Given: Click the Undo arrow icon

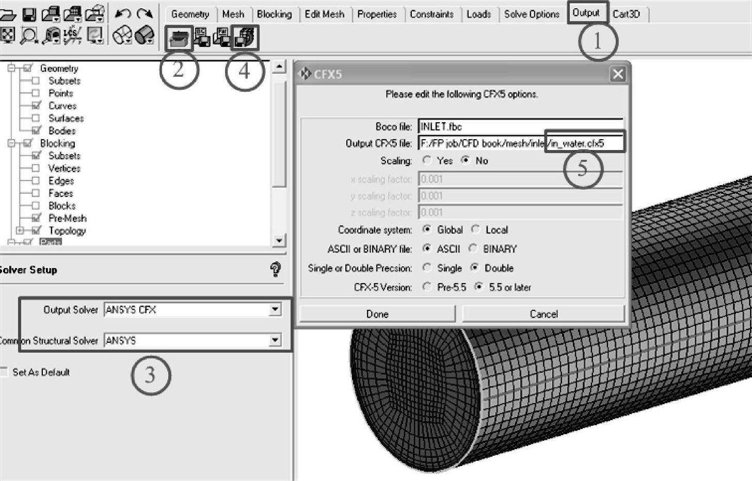Looking at the screenshot, I should click(x=122, y=14).
